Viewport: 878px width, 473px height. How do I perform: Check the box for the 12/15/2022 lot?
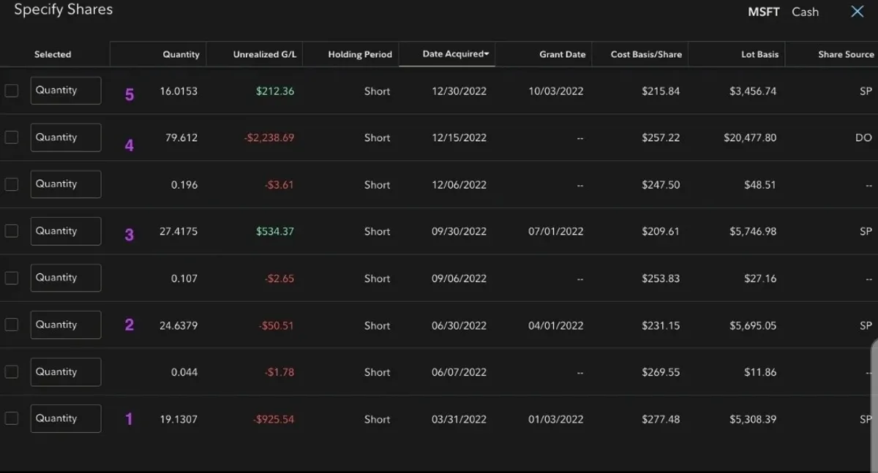pos(12,137)
